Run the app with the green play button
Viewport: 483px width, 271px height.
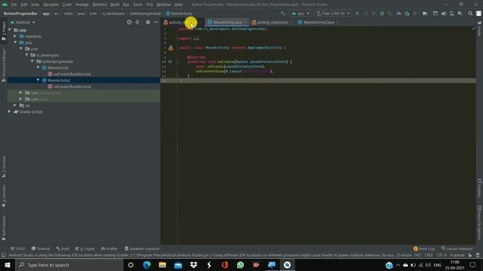click(357, 14)
